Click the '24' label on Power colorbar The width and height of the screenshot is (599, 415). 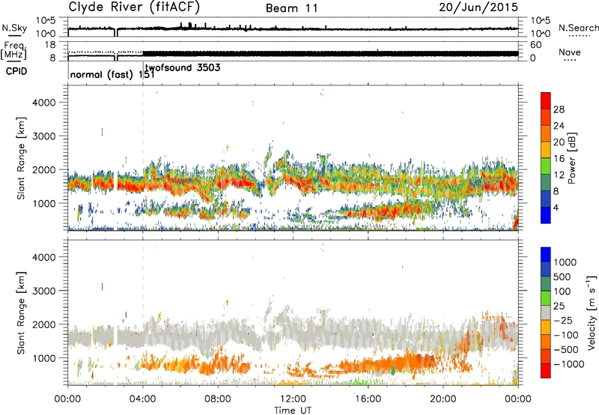click(559, 126)
